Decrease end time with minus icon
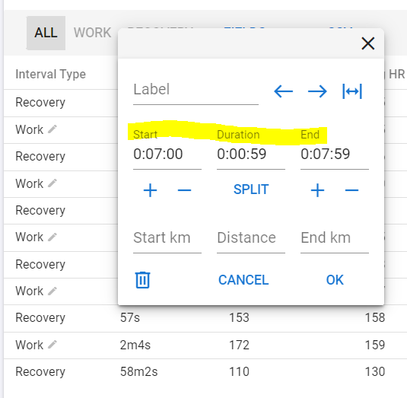The height and width of the screenshot is (398, 407). click(x=351, y=190)
